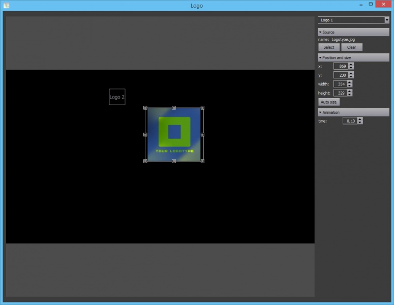Click the Your Logotype image thumbnail
Image resolution: width=394 pixels, height=305 pixels.
pos(174,134)
